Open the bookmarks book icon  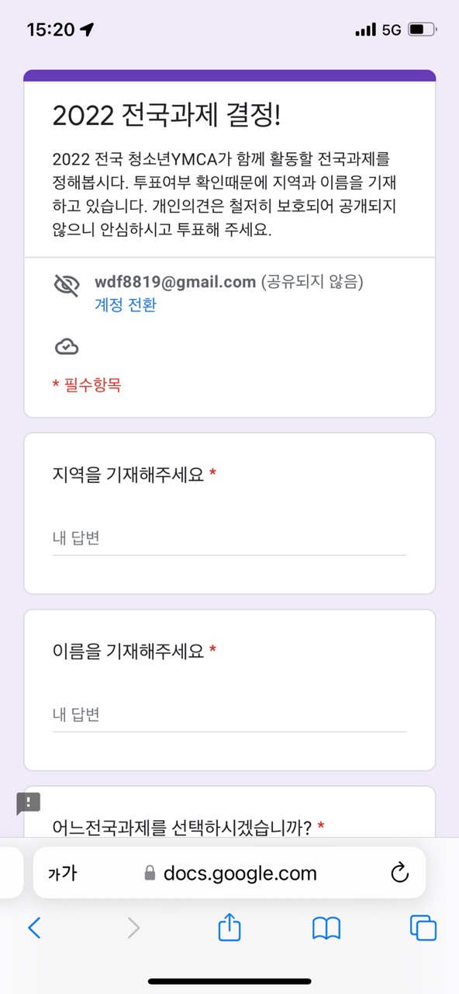[x=326, y=928]
